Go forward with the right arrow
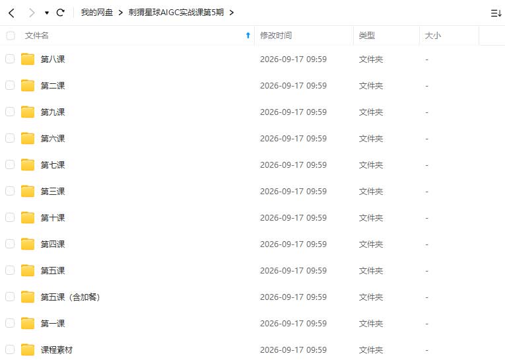The image size is (505, 364). [31, 13]
